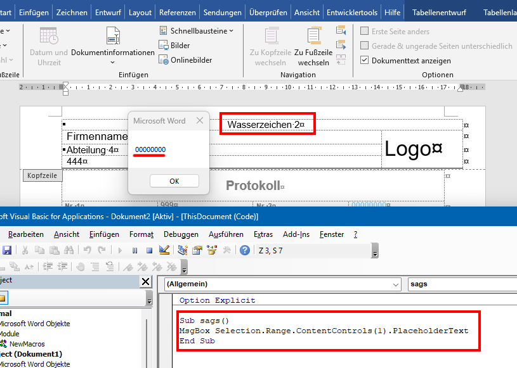The image size is (517, 368).
Task: Open the Entwicklertools ribbon tab
Action: coord(351,13)
